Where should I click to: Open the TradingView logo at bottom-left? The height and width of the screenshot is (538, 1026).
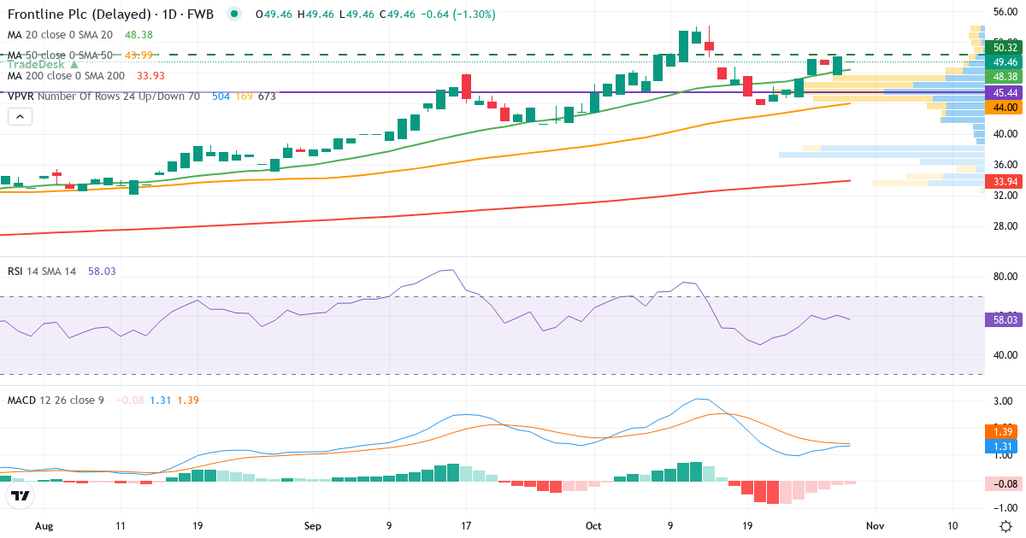coord(21,495)
